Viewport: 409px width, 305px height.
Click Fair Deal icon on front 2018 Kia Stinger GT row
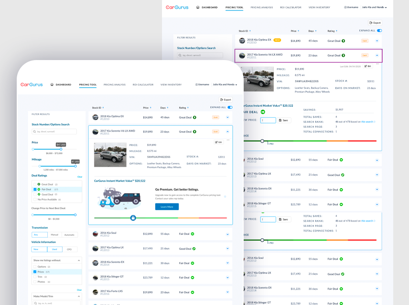click(193, 278)
